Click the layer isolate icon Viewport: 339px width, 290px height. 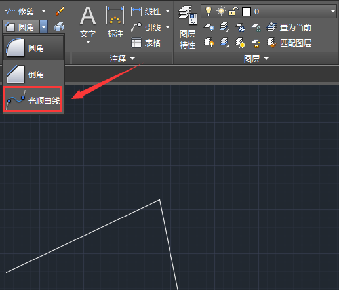pyautogui.click(x=224, y=27)
